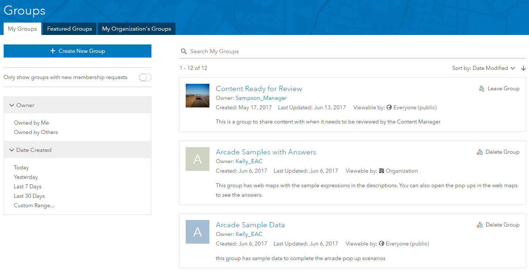Filter groups created in Last 7 Days

click(x=28, y=186)
